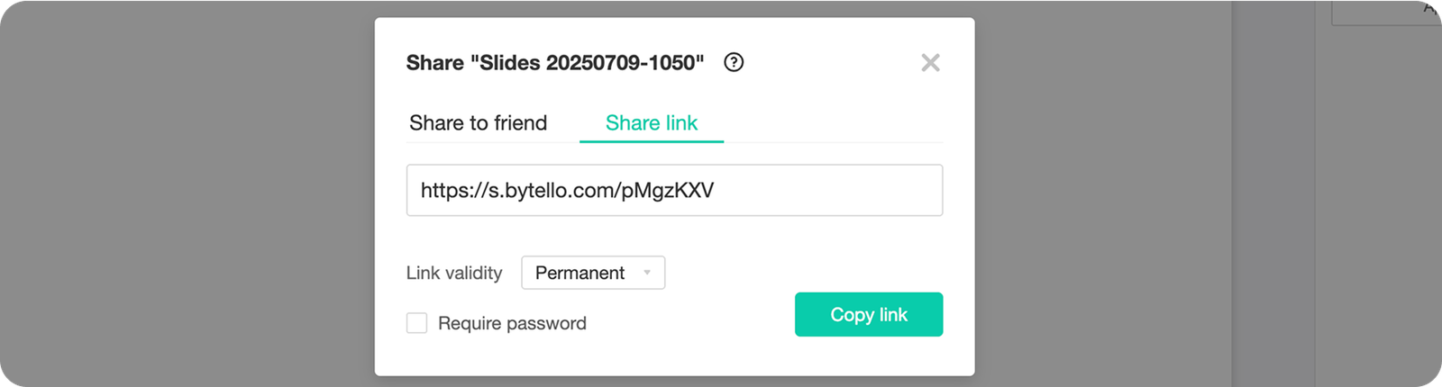Viewport: 1442px width, 387px height.
Task: Click the help question mark icon
Action: [x=734, y=62]
